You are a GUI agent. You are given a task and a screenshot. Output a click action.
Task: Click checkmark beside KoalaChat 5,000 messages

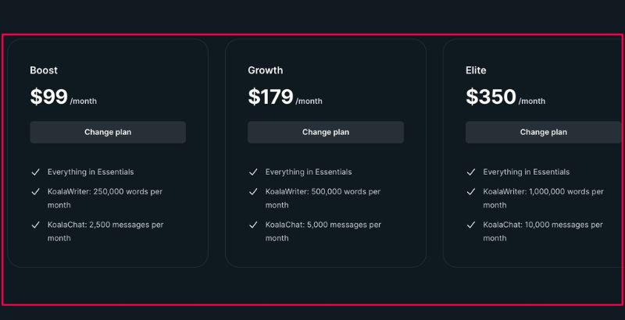pos(253,225)
